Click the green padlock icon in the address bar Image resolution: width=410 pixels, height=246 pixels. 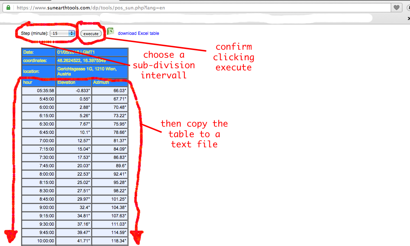click(8, 7)
